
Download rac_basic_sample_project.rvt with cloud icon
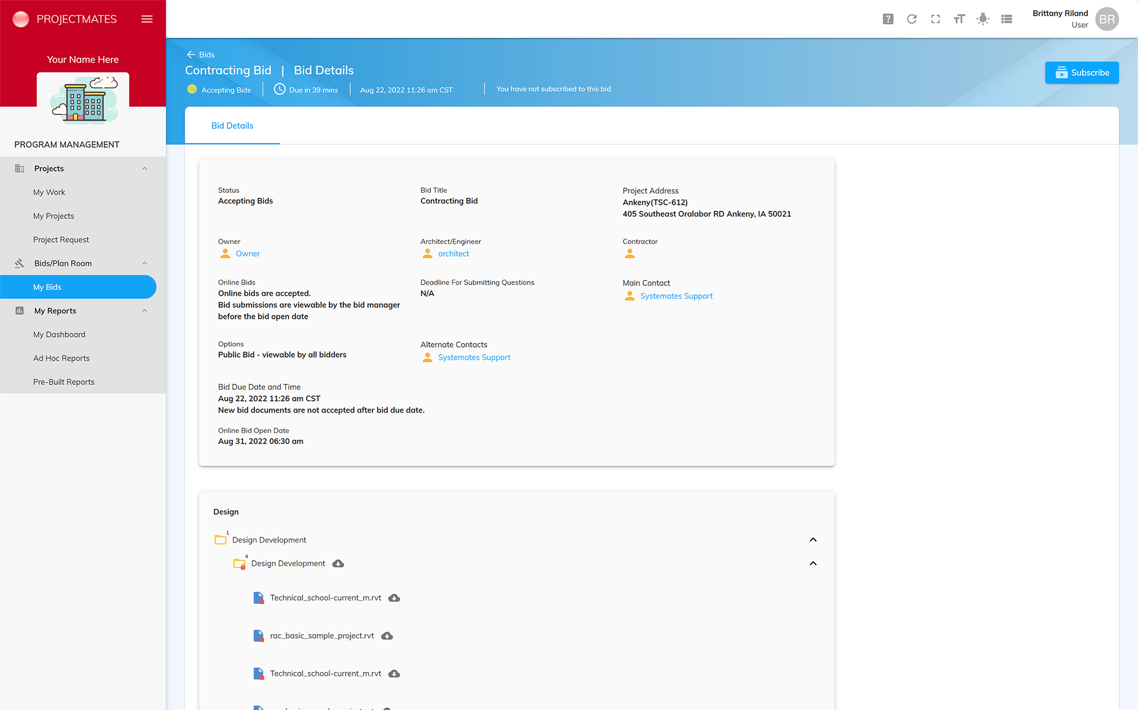tap(387, 636)
